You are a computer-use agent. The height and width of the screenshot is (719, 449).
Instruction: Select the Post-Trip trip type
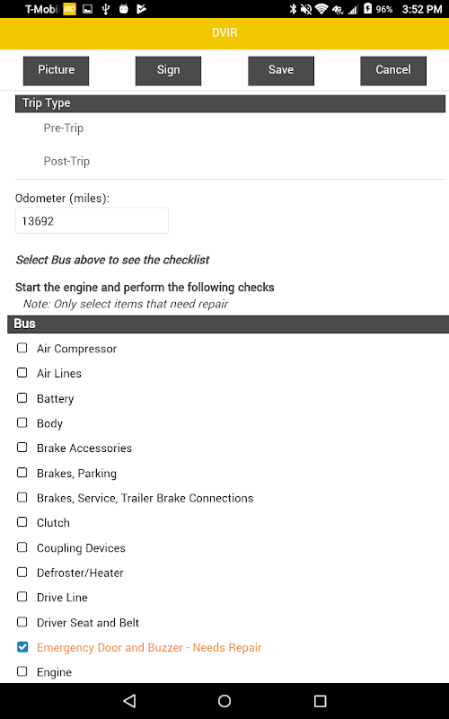(66, 162)
